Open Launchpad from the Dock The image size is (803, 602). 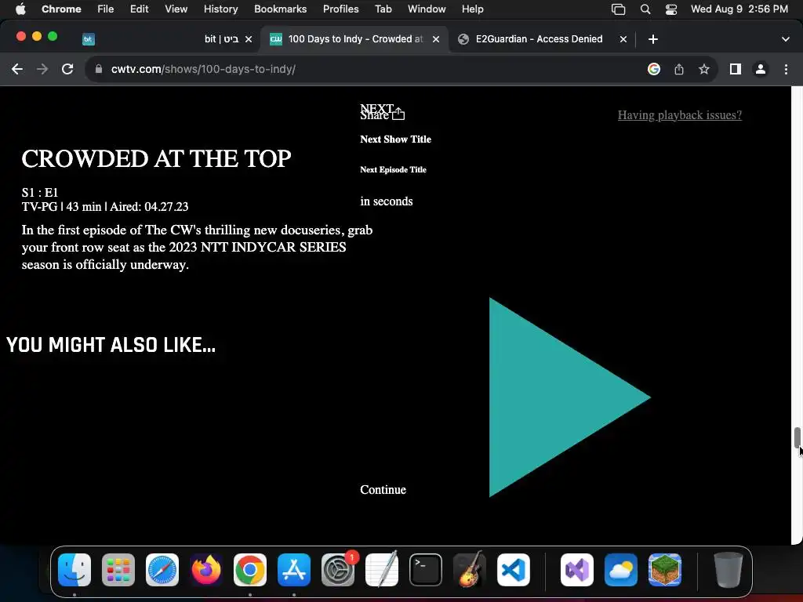118,570
